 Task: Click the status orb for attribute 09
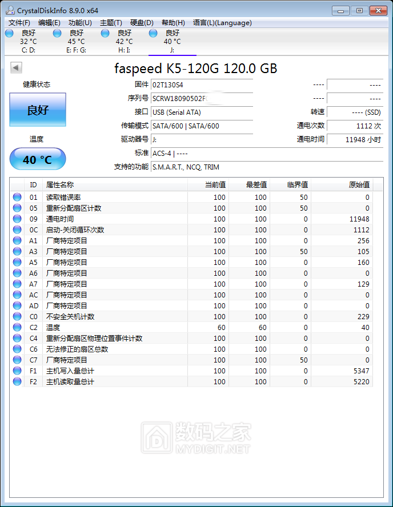(17, 219)
